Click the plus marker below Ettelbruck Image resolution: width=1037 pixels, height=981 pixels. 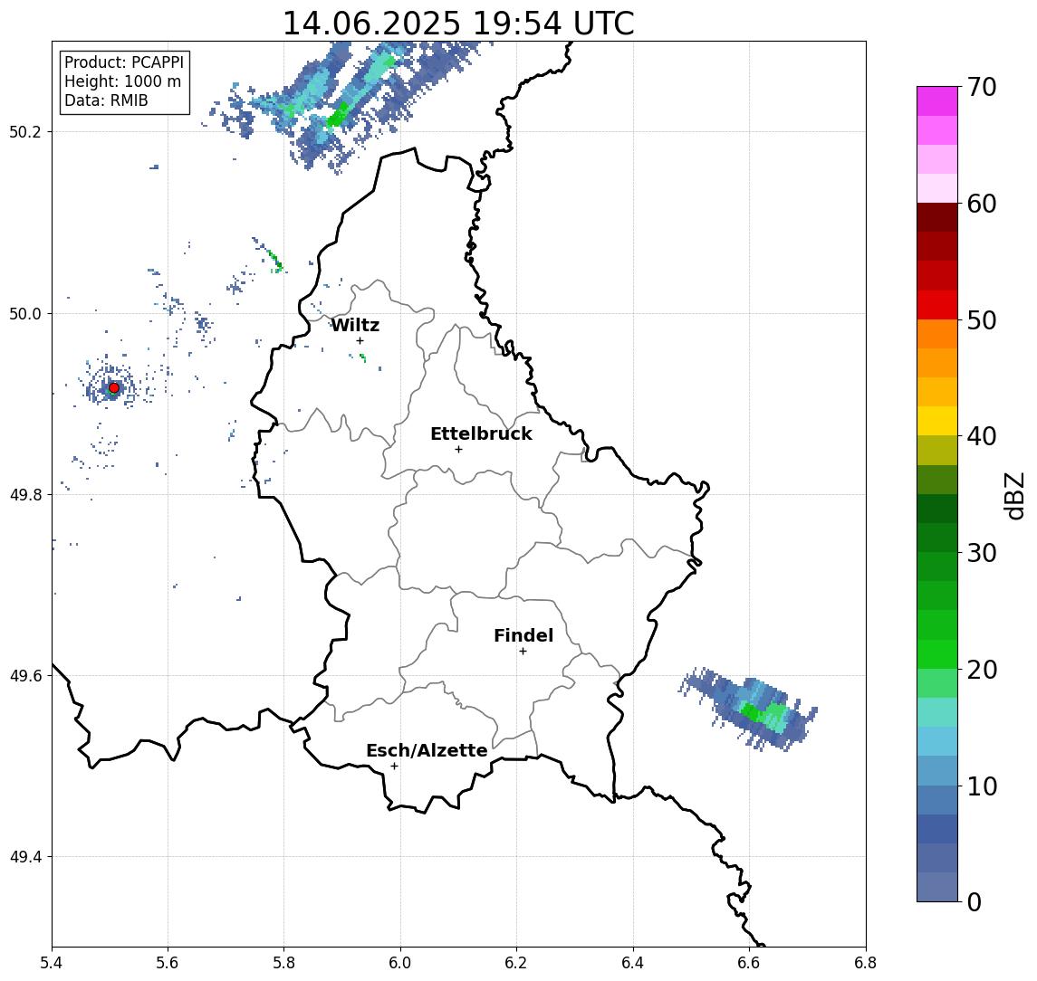point(458,450)
